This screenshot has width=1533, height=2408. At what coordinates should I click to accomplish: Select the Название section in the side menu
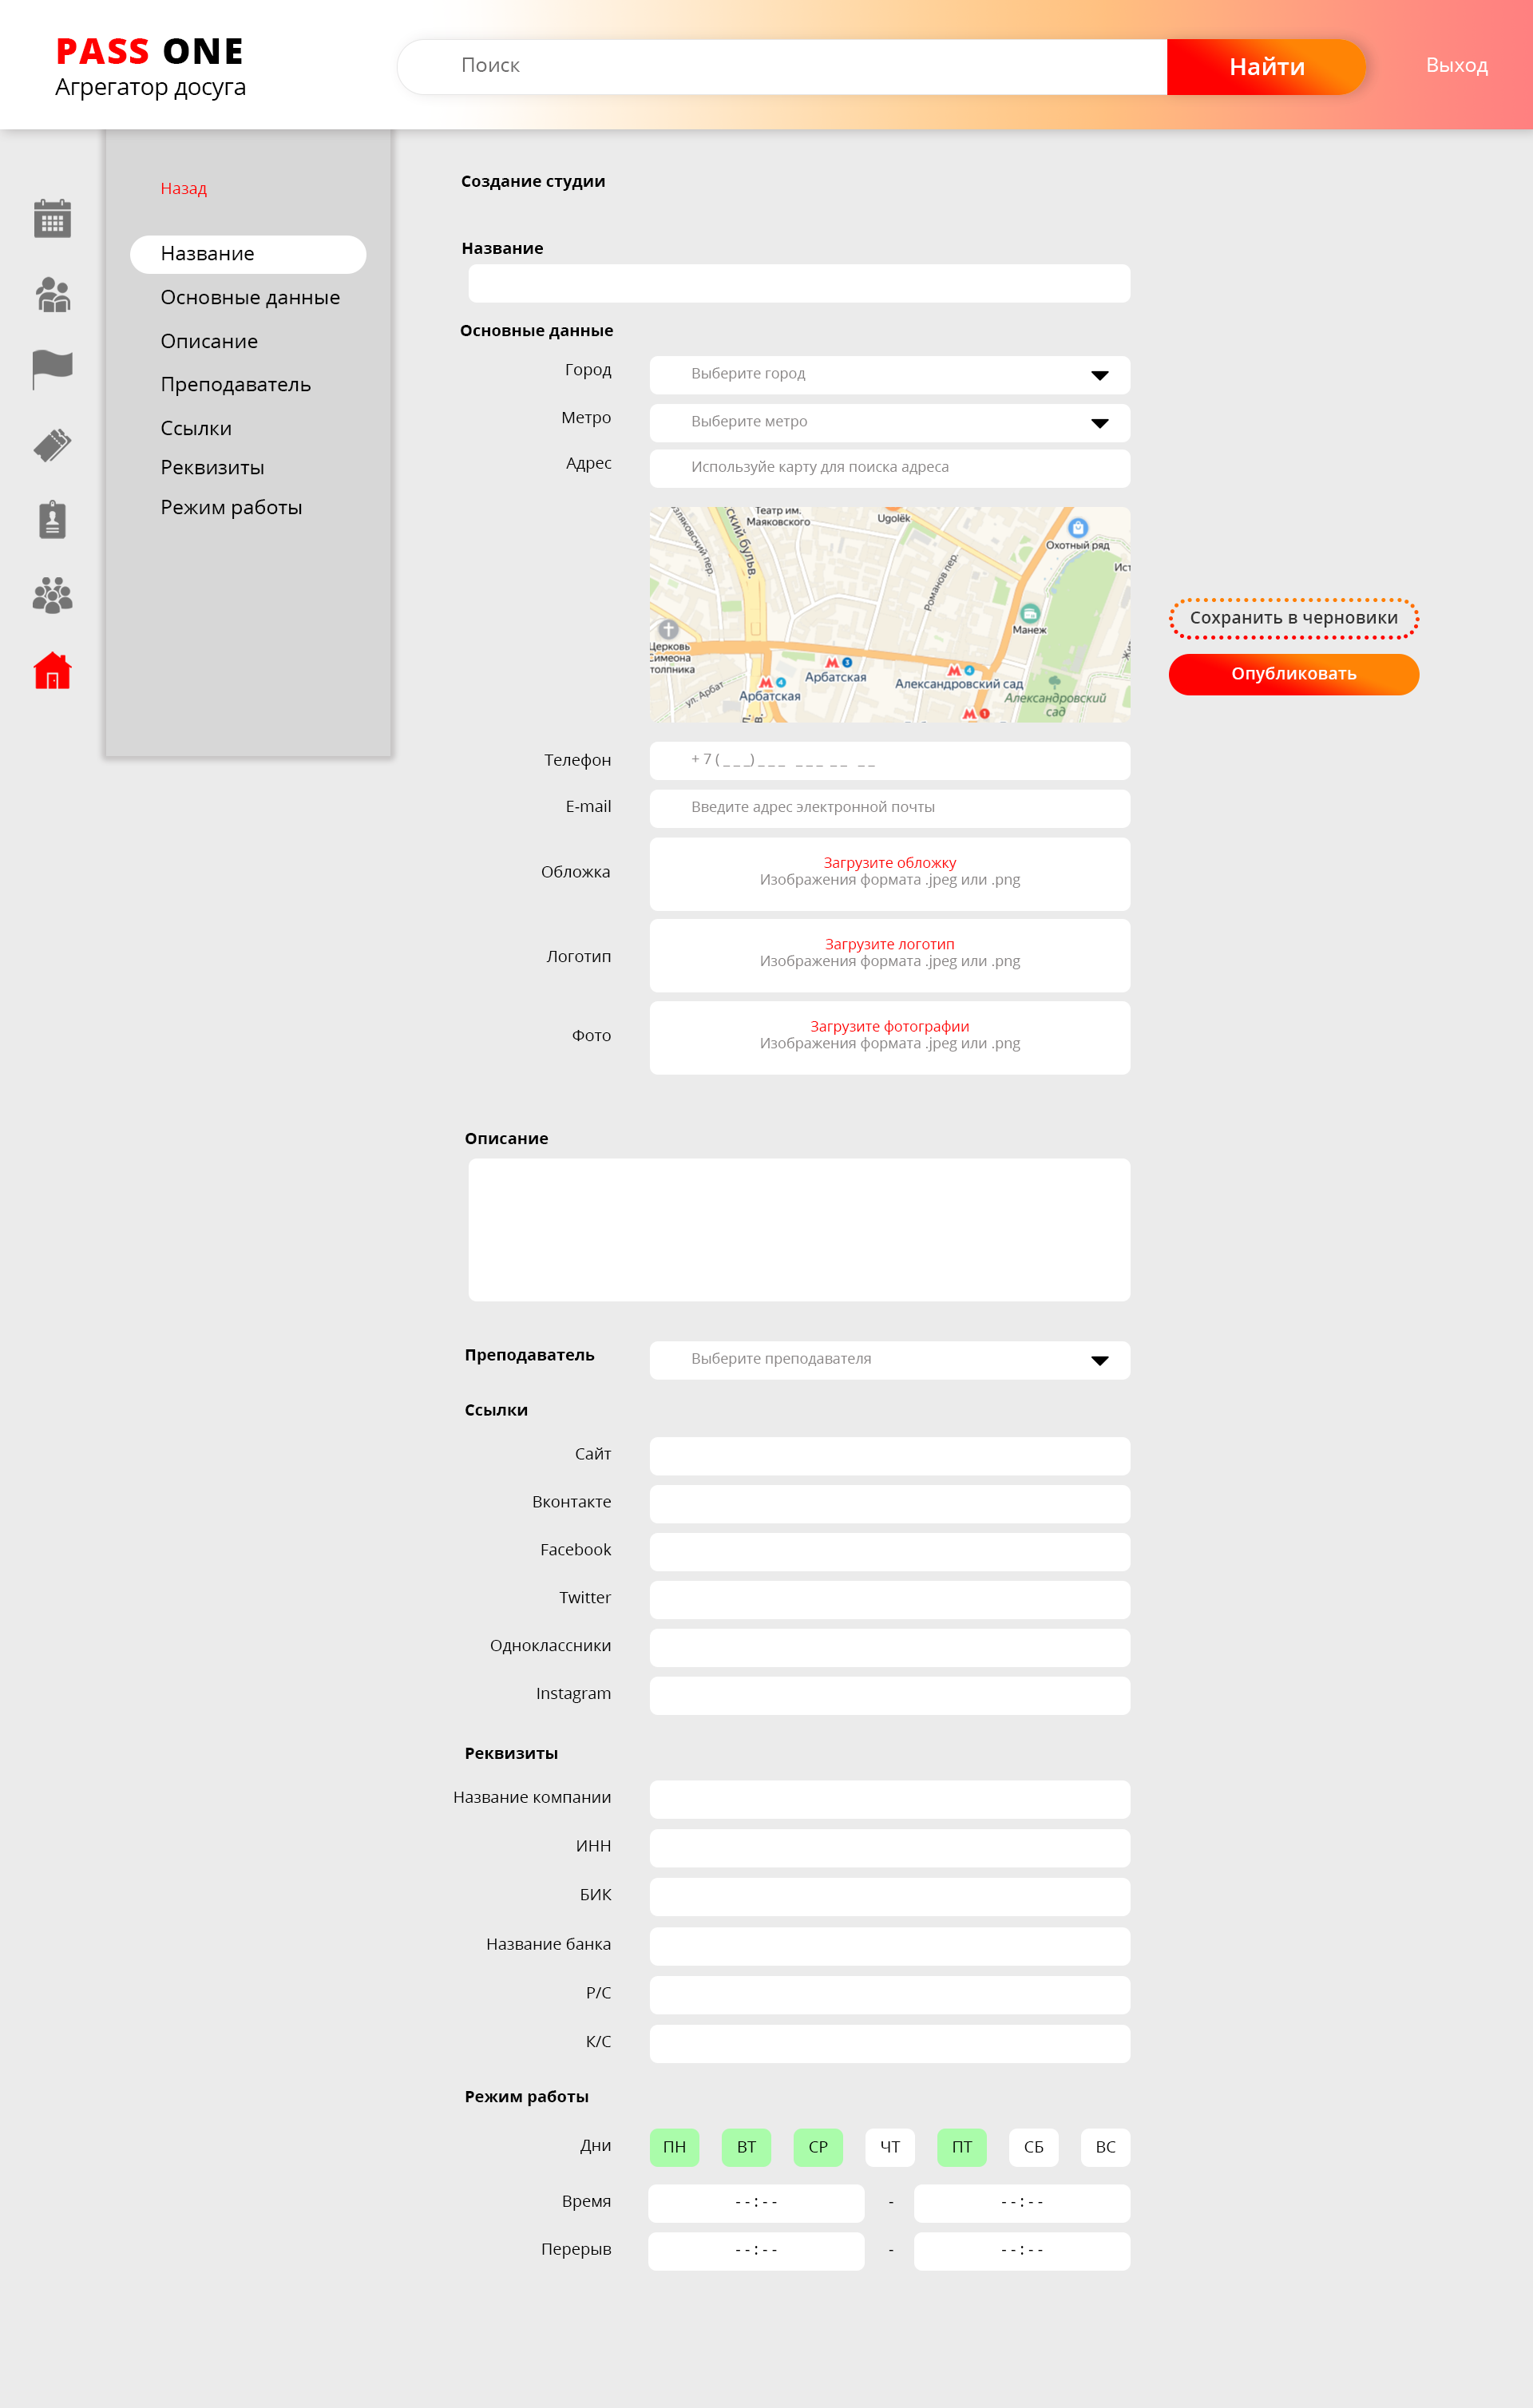pos(248,254)
